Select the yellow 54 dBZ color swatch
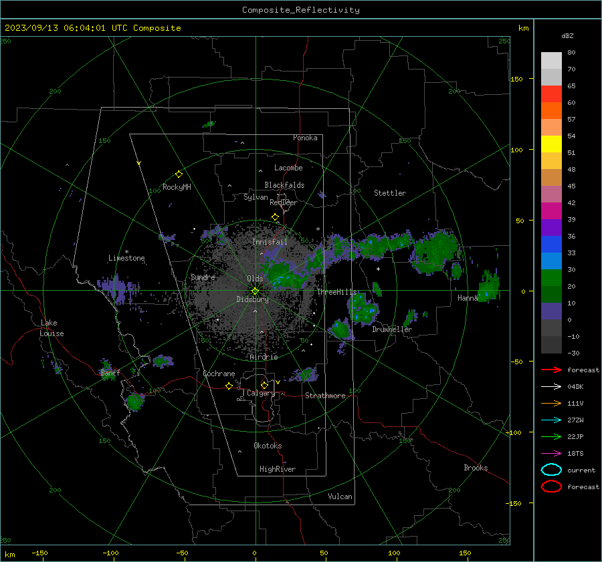 click(x=551, y=144)
